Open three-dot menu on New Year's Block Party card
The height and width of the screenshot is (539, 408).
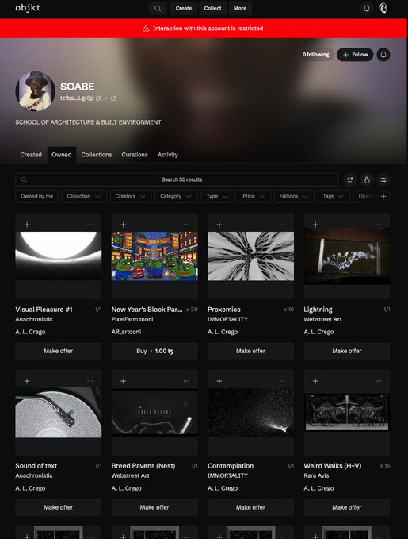click(x=186, y=225)
